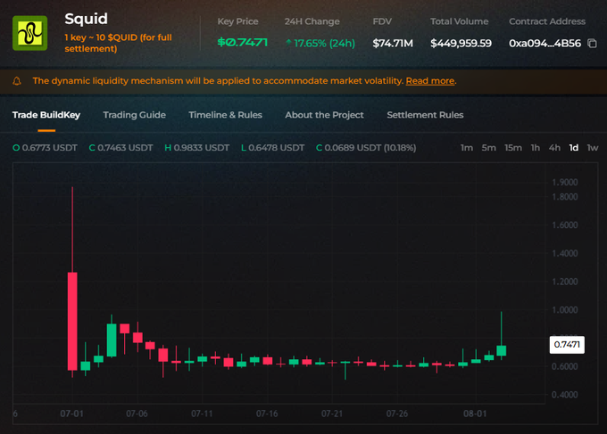Image resolution: width=607 pixels, height=434 pixels.
Task: Click the 1.9000 price axis label
Action: click(565, 183)
